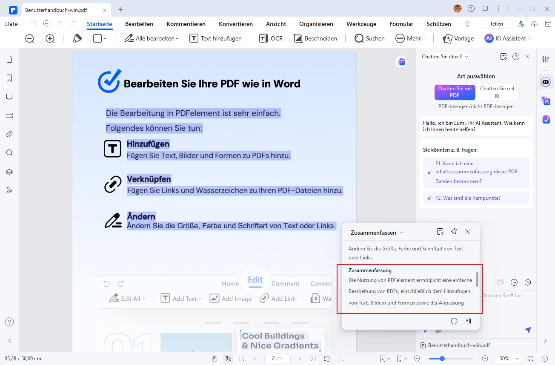
Task: Regenerate the summary in the popup
Action: (x=454, y=321)
